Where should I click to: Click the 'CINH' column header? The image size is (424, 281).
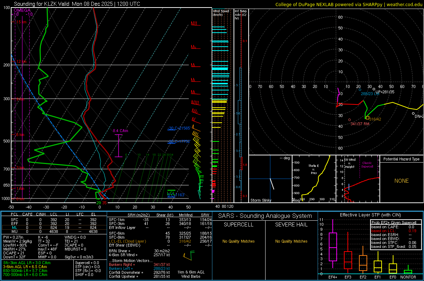[x=41, y=214]
